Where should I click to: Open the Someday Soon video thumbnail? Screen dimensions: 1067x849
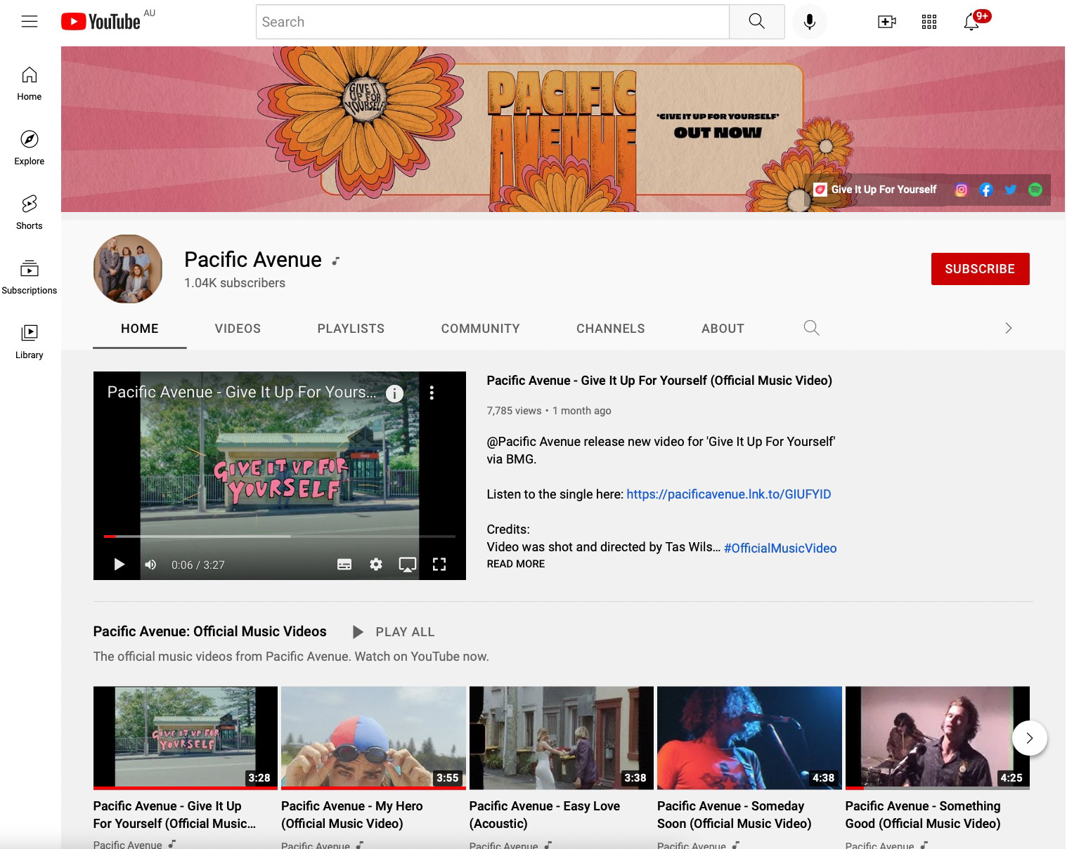[749, 738]
